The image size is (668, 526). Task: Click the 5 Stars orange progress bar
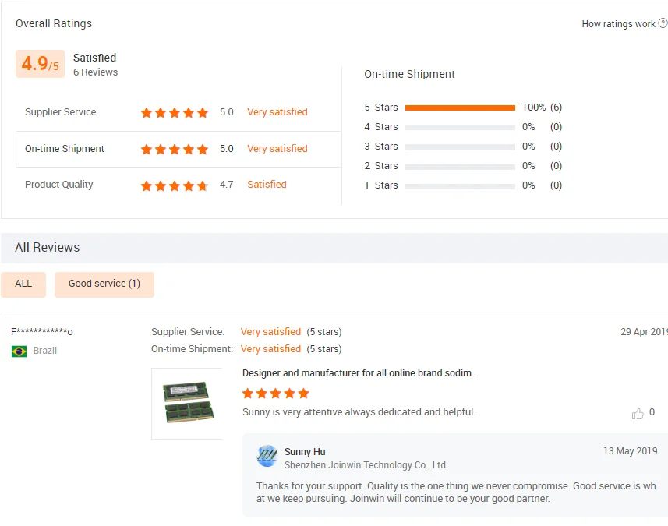(460, 108)
